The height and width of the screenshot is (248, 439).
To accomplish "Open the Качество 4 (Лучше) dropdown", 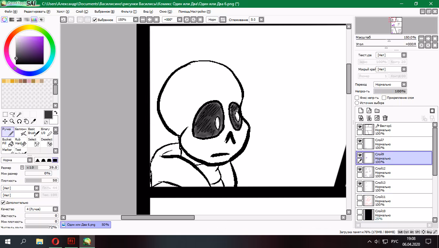I will 56,209.
